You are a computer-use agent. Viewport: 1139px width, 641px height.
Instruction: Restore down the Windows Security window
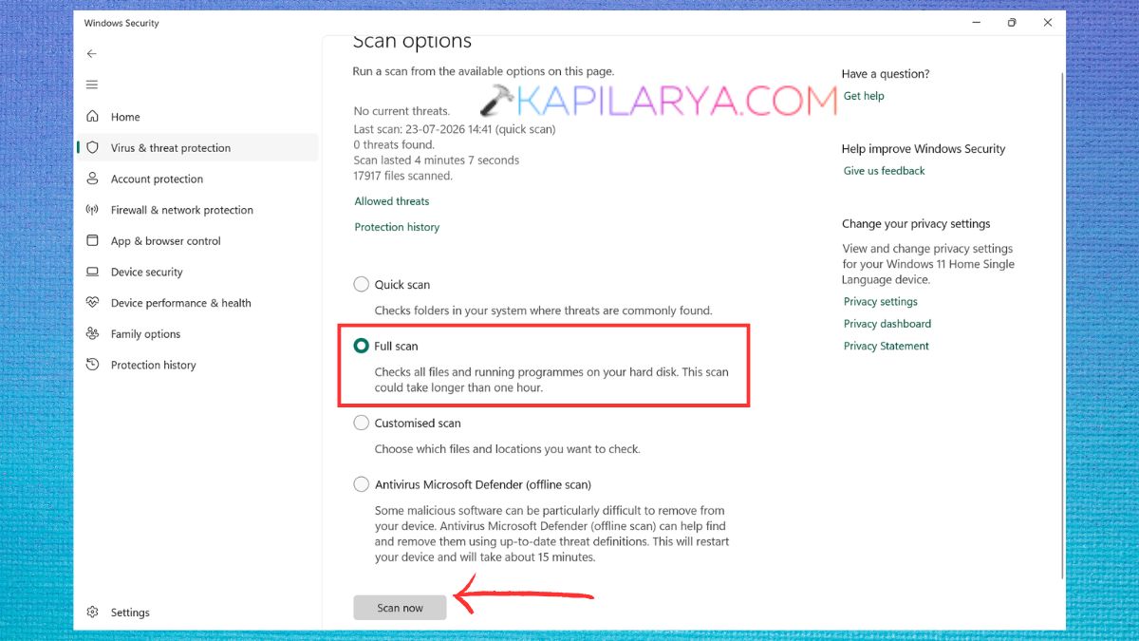pos(1012,23)
